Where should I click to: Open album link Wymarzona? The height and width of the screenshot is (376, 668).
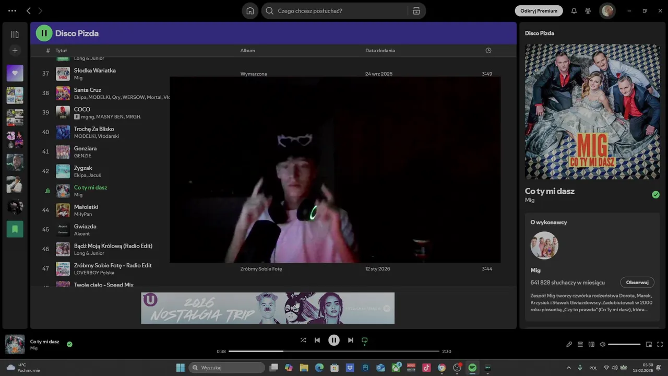[254, 74]
